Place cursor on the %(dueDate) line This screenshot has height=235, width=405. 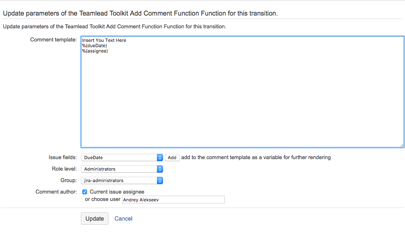pyautogui.click(x=94, y=46)
